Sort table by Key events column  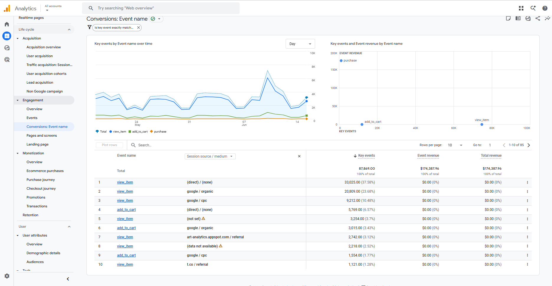click(x=366, y=156)
